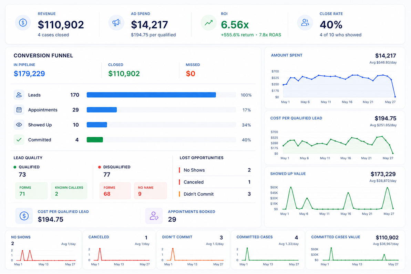
Task: Select the disqualified Forms 68 card
Action: click(115, 191)
